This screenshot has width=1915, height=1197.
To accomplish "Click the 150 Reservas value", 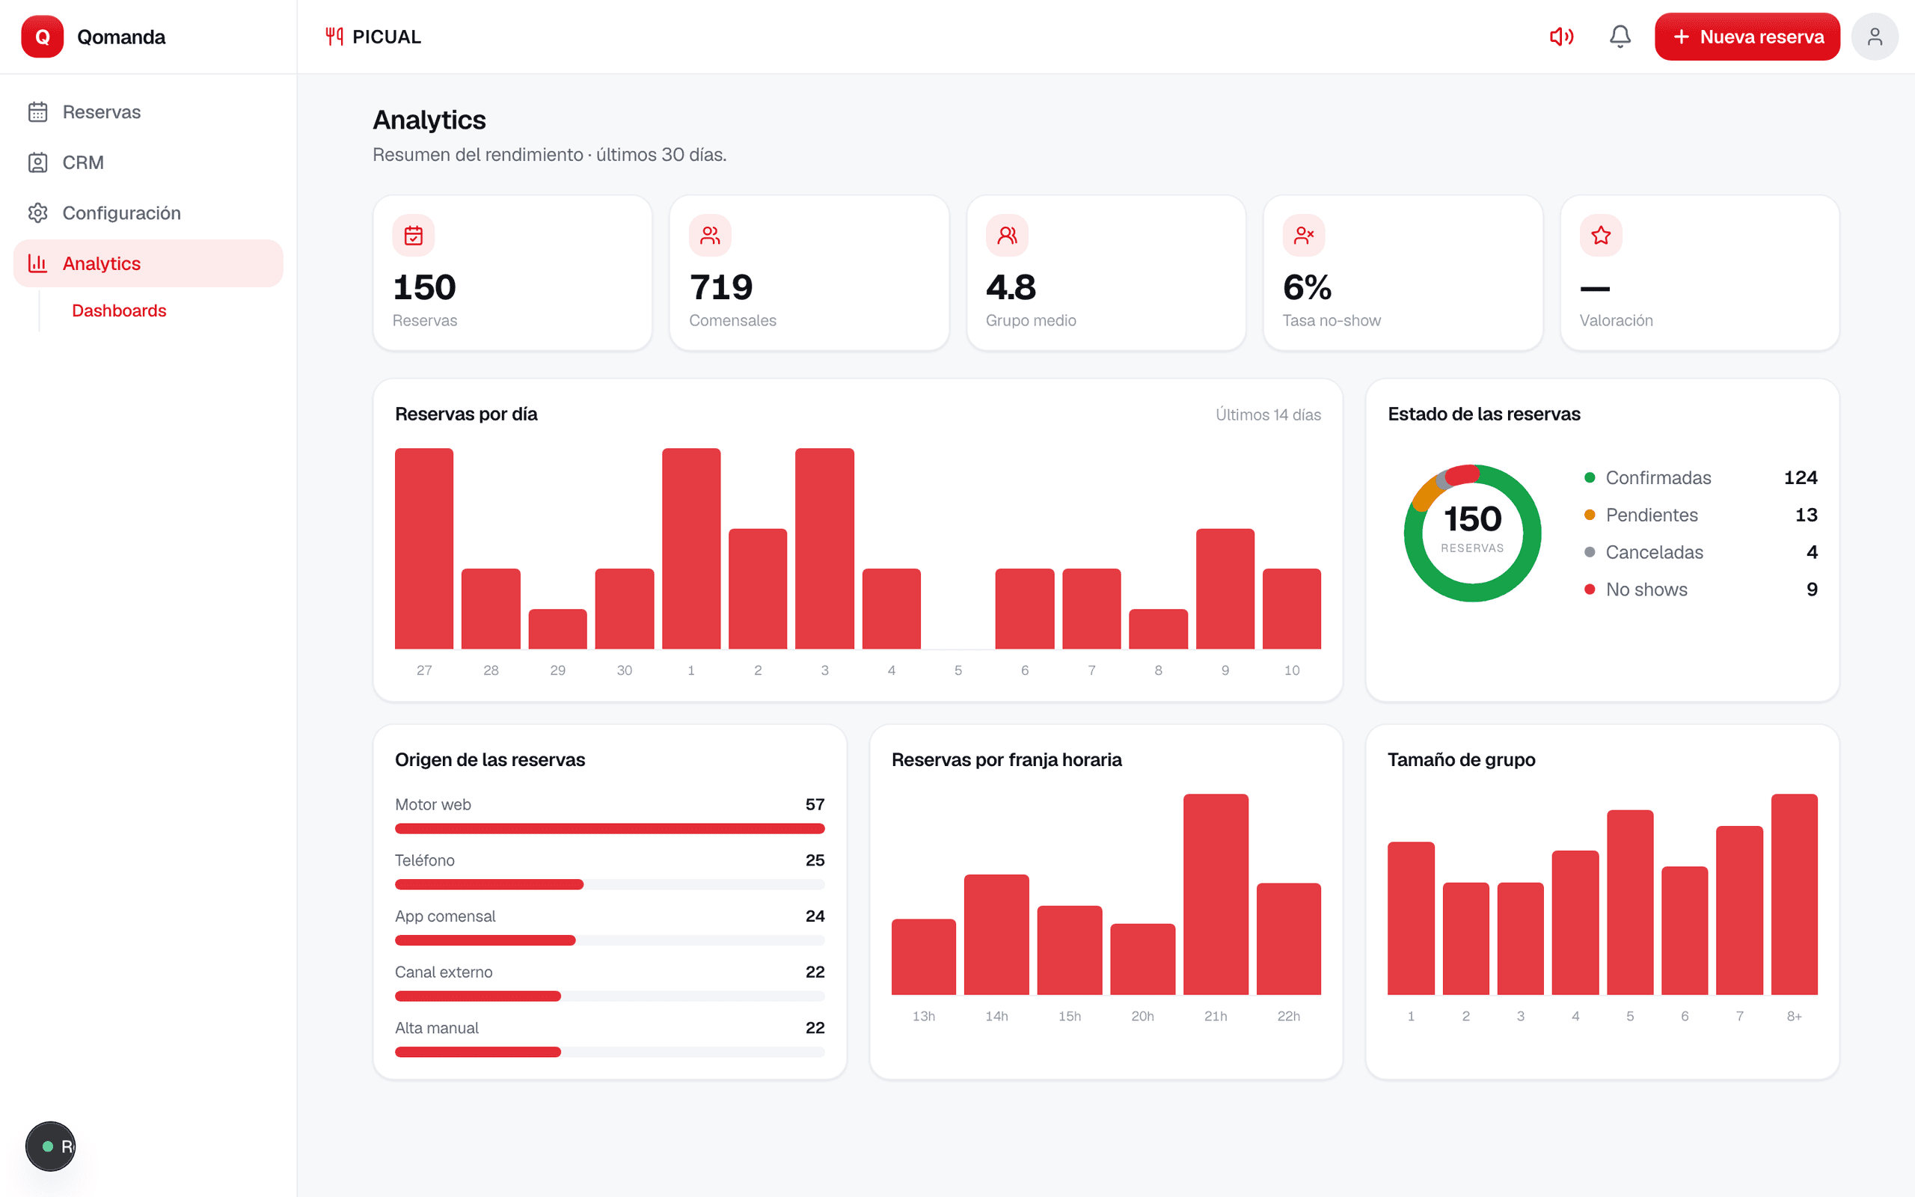I will pos(424,287).
